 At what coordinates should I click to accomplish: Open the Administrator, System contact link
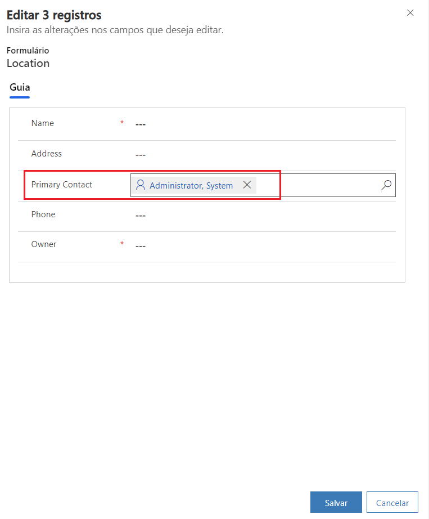[191, 186]
